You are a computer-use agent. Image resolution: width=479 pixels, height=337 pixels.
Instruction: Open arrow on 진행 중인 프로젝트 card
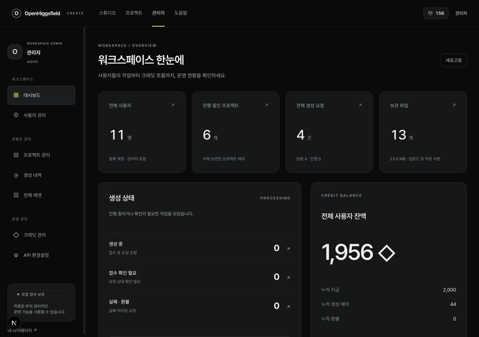coord(266,105)
